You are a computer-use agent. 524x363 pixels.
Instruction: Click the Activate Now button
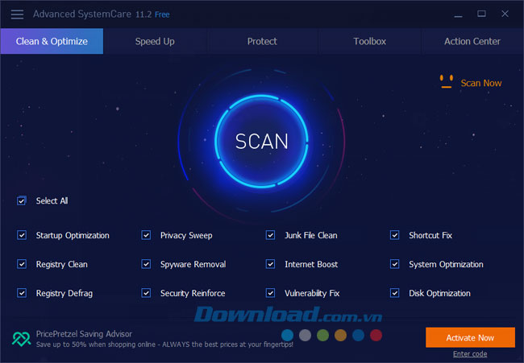470,337
